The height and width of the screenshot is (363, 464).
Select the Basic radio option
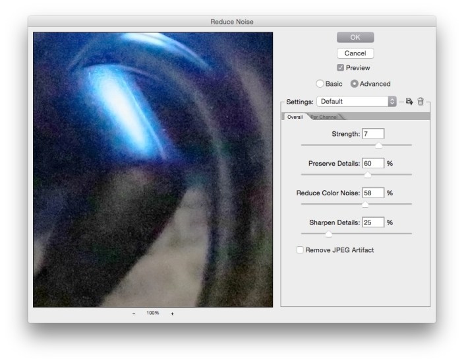pyautogui.click(x=320, y=84)
